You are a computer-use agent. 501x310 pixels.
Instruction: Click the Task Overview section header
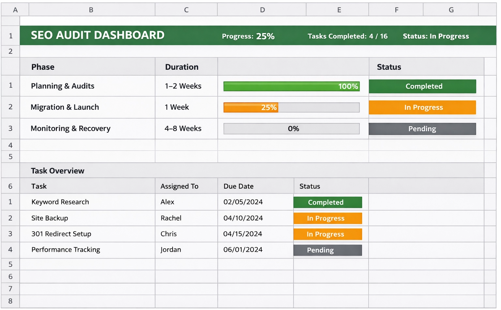[58, 171]
